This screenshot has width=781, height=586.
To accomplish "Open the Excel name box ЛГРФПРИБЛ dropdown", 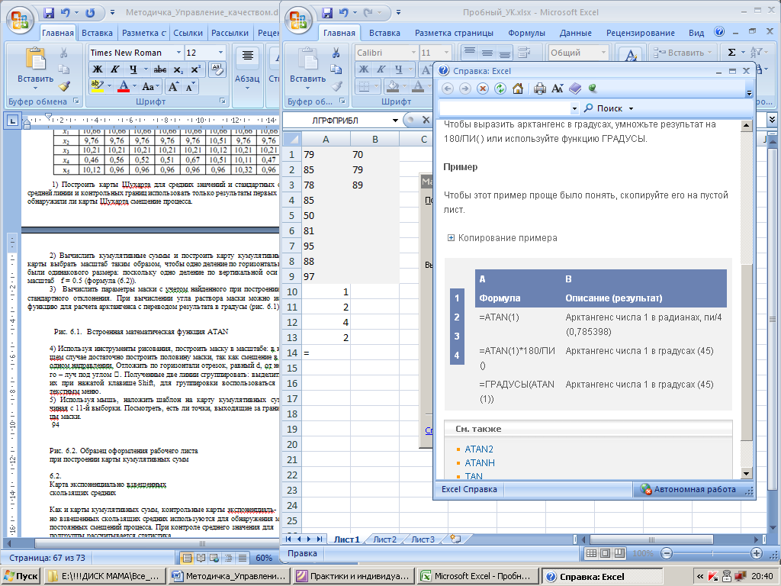I will click(x=395, y=120).
